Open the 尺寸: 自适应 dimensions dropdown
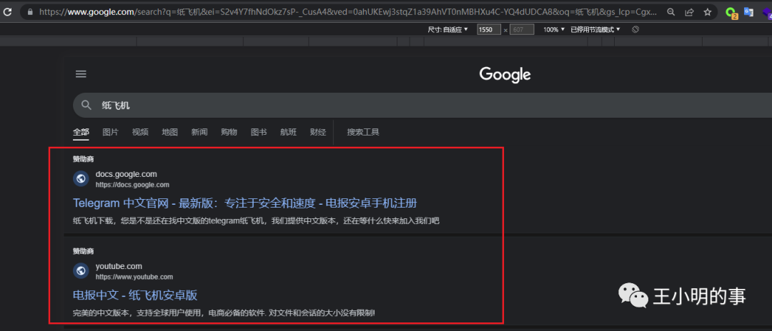 click(447, 29)
